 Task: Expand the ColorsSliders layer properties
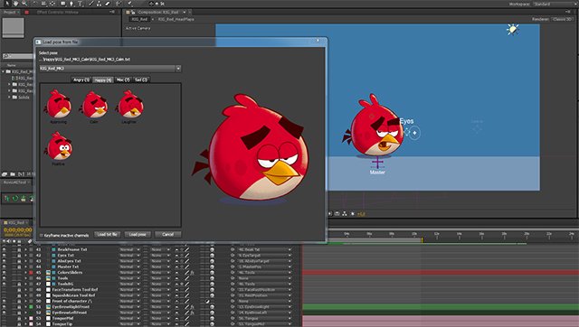(x=26, y=273)
